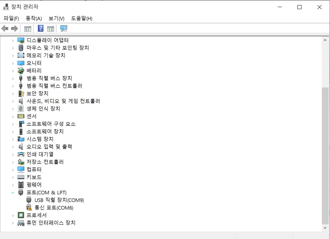Image resolution: width=330 pixels, height=239 pixels.
Task: Select USB 직렬 장치(COM9) device
Action: click(x=59, y=200)
